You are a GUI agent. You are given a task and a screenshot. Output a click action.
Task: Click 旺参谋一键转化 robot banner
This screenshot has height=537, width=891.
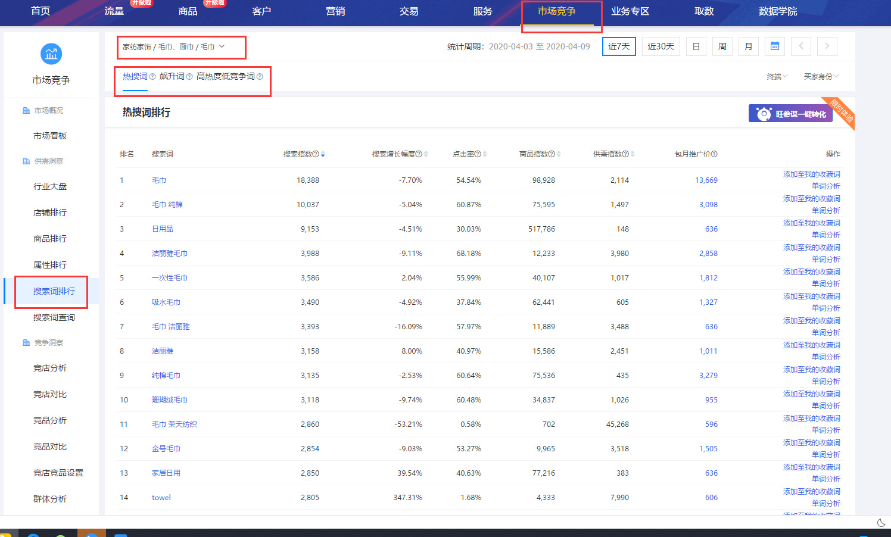[x=790, y=114]
